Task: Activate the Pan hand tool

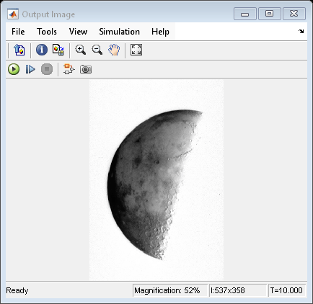Action: pos(114,50)
